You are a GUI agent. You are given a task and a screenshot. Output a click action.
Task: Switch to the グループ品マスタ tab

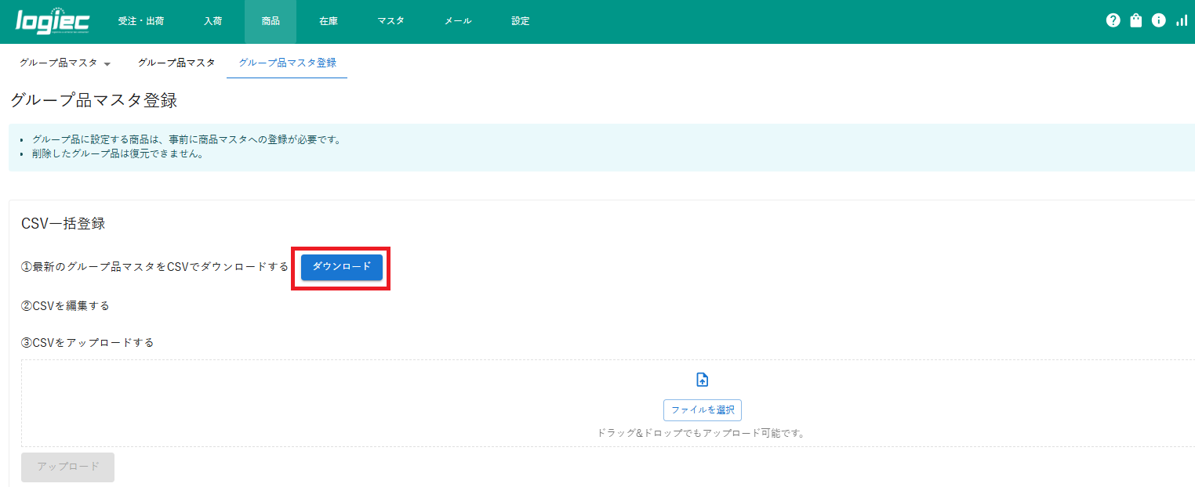coord(176,63)
